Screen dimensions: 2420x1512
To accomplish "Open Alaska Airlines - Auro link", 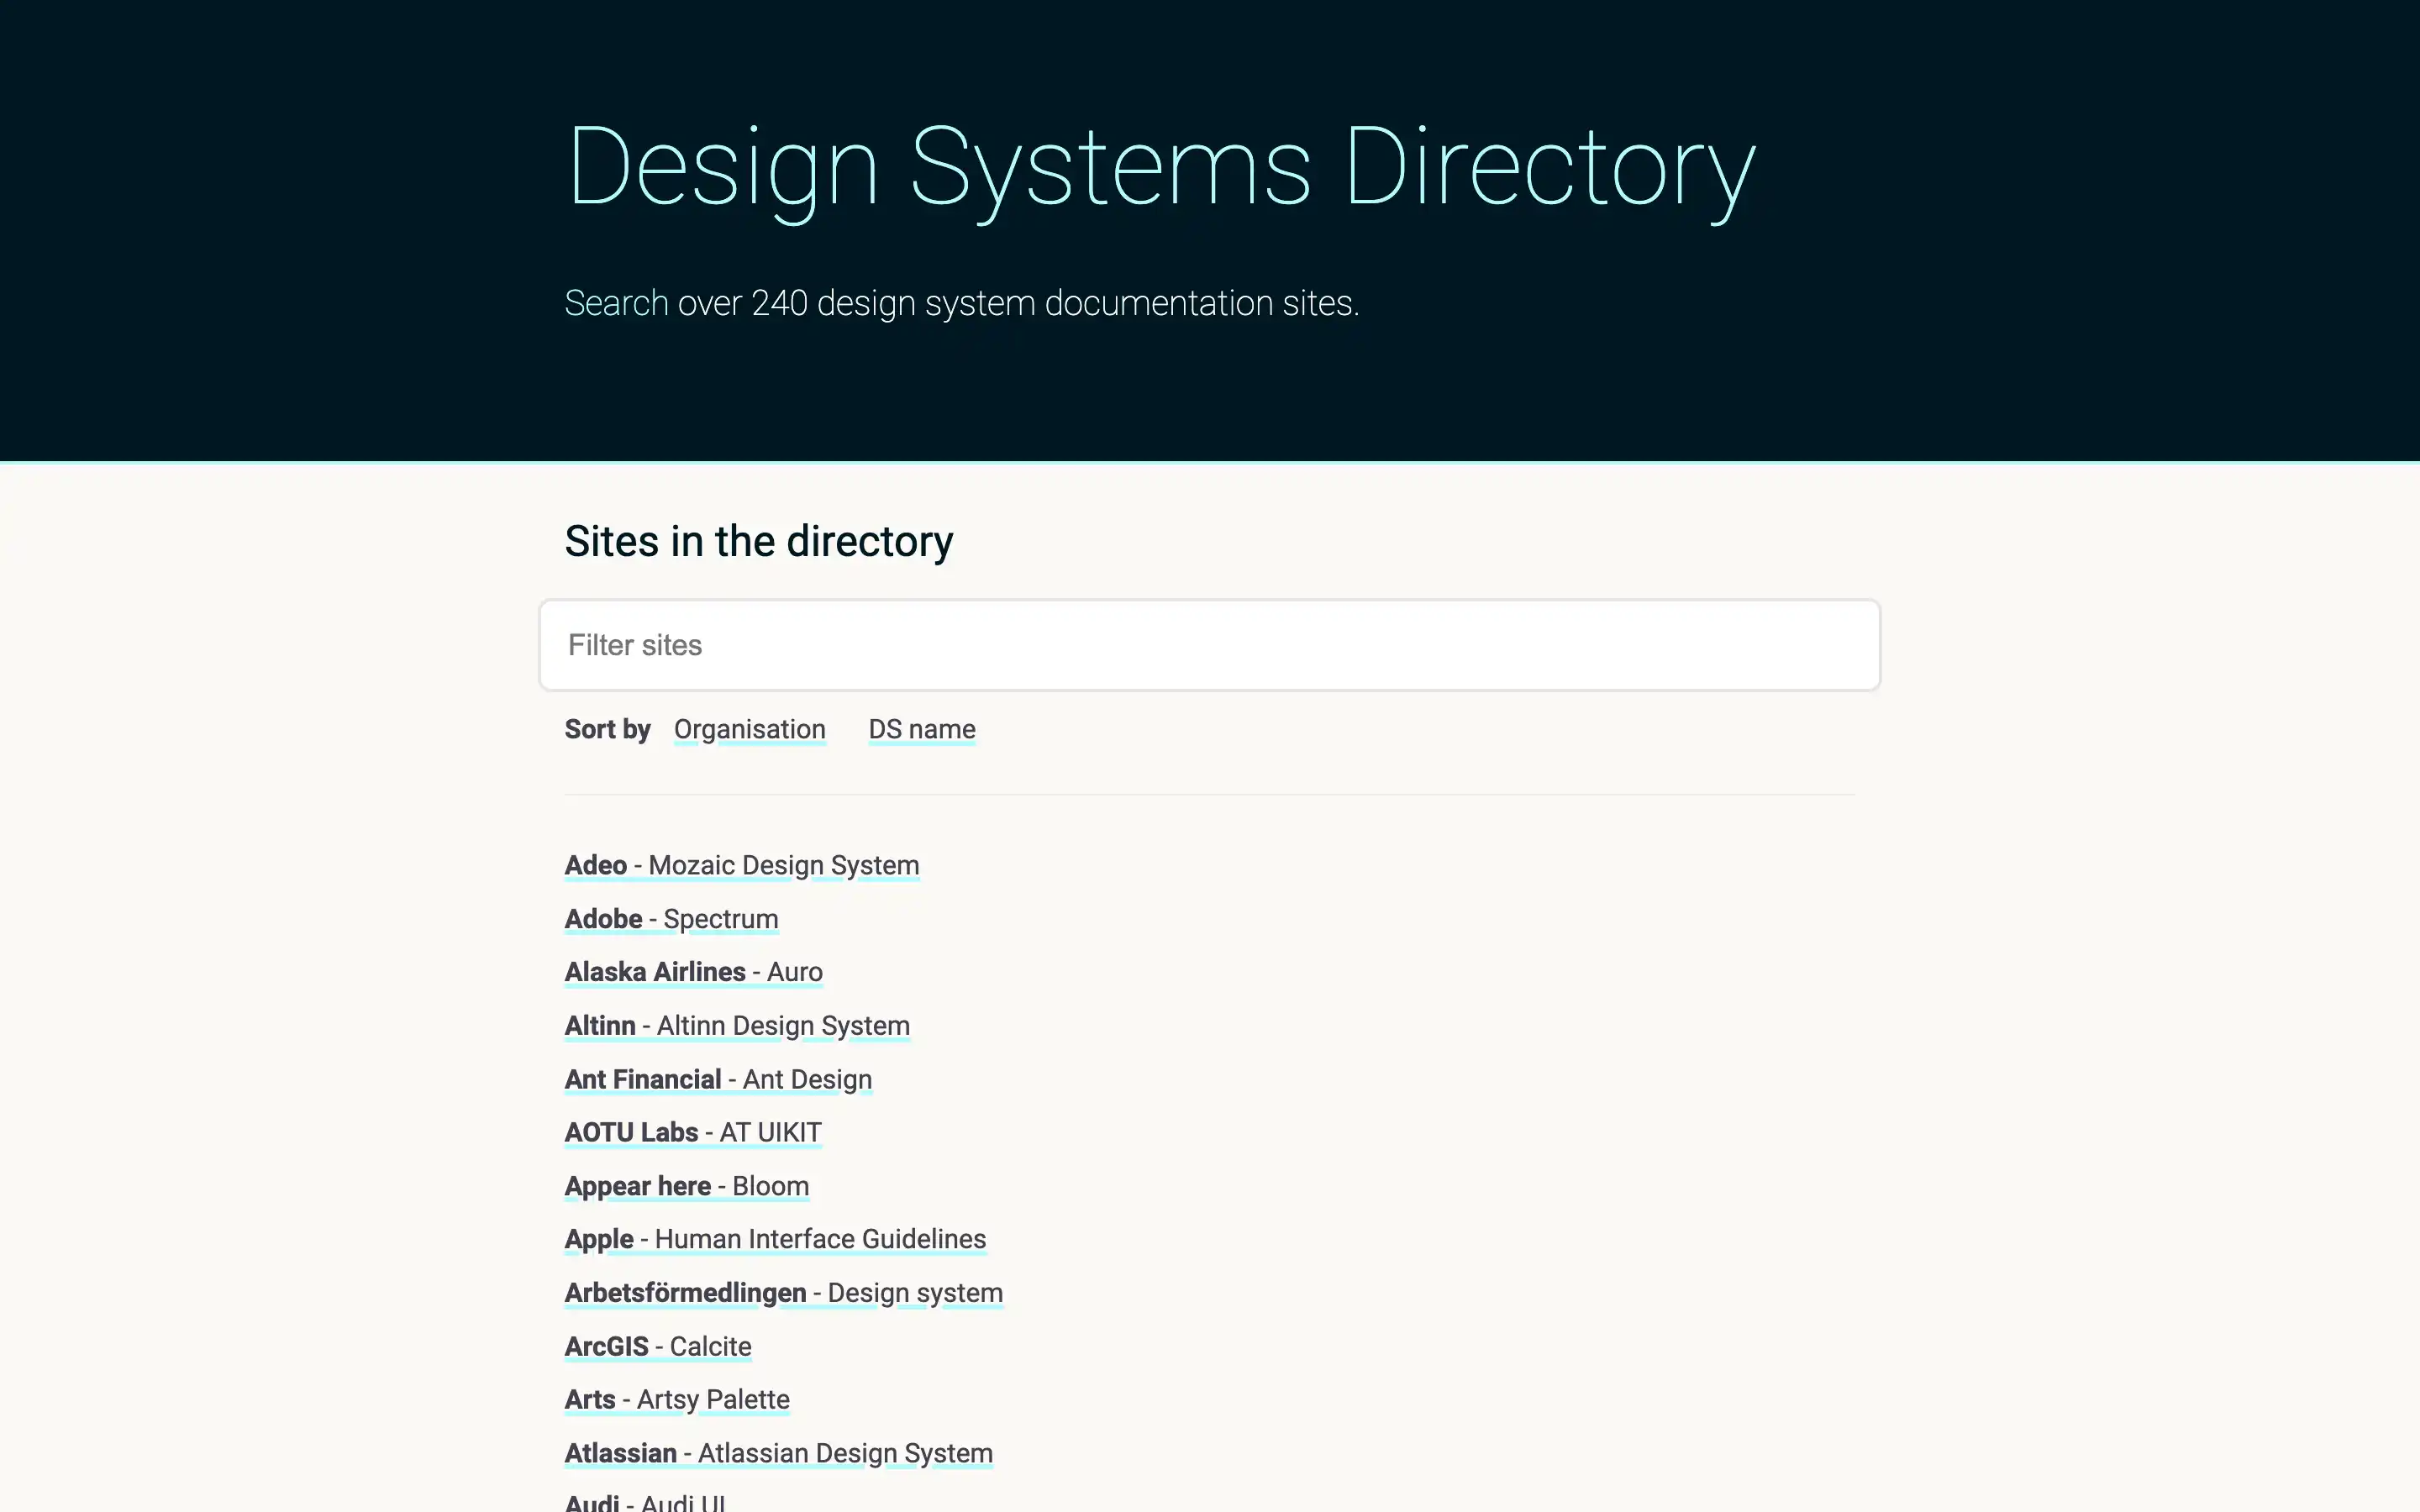I will (x=693, y=972).
